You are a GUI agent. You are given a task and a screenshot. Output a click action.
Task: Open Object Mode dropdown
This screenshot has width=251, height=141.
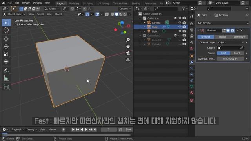point(14,14)
